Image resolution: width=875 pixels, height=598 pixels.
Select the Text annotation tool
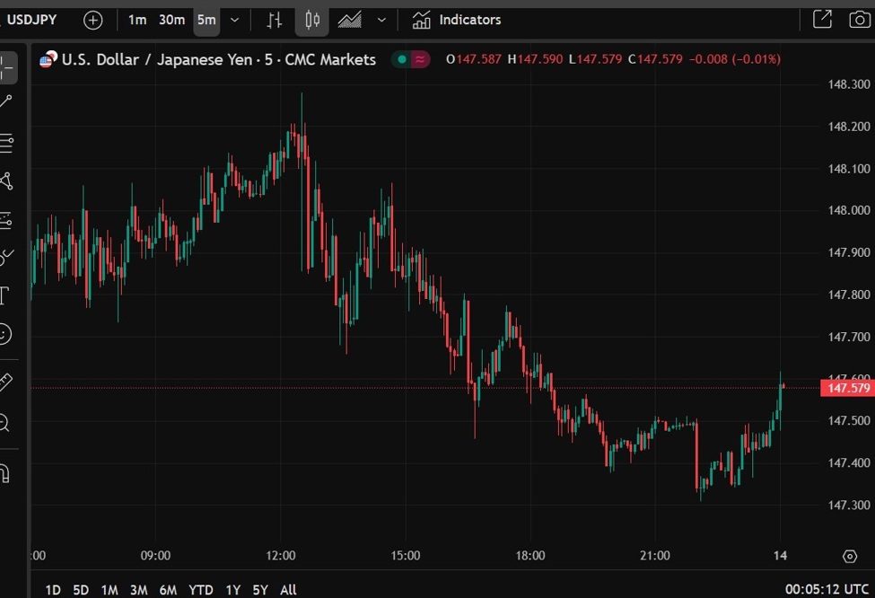click(4, 295)
